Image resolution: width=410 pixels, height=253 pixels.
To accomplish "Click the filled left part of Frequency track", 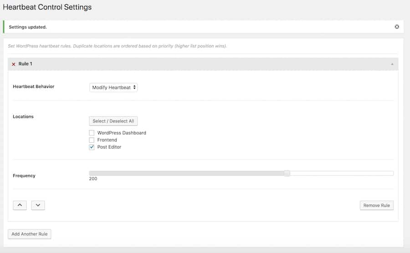I will click(x=182, y=173).
